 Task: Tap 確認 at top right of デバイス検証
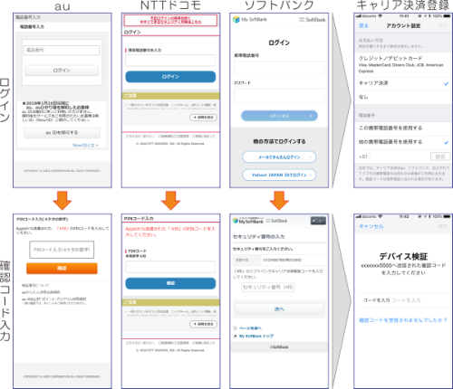point(443,226)
